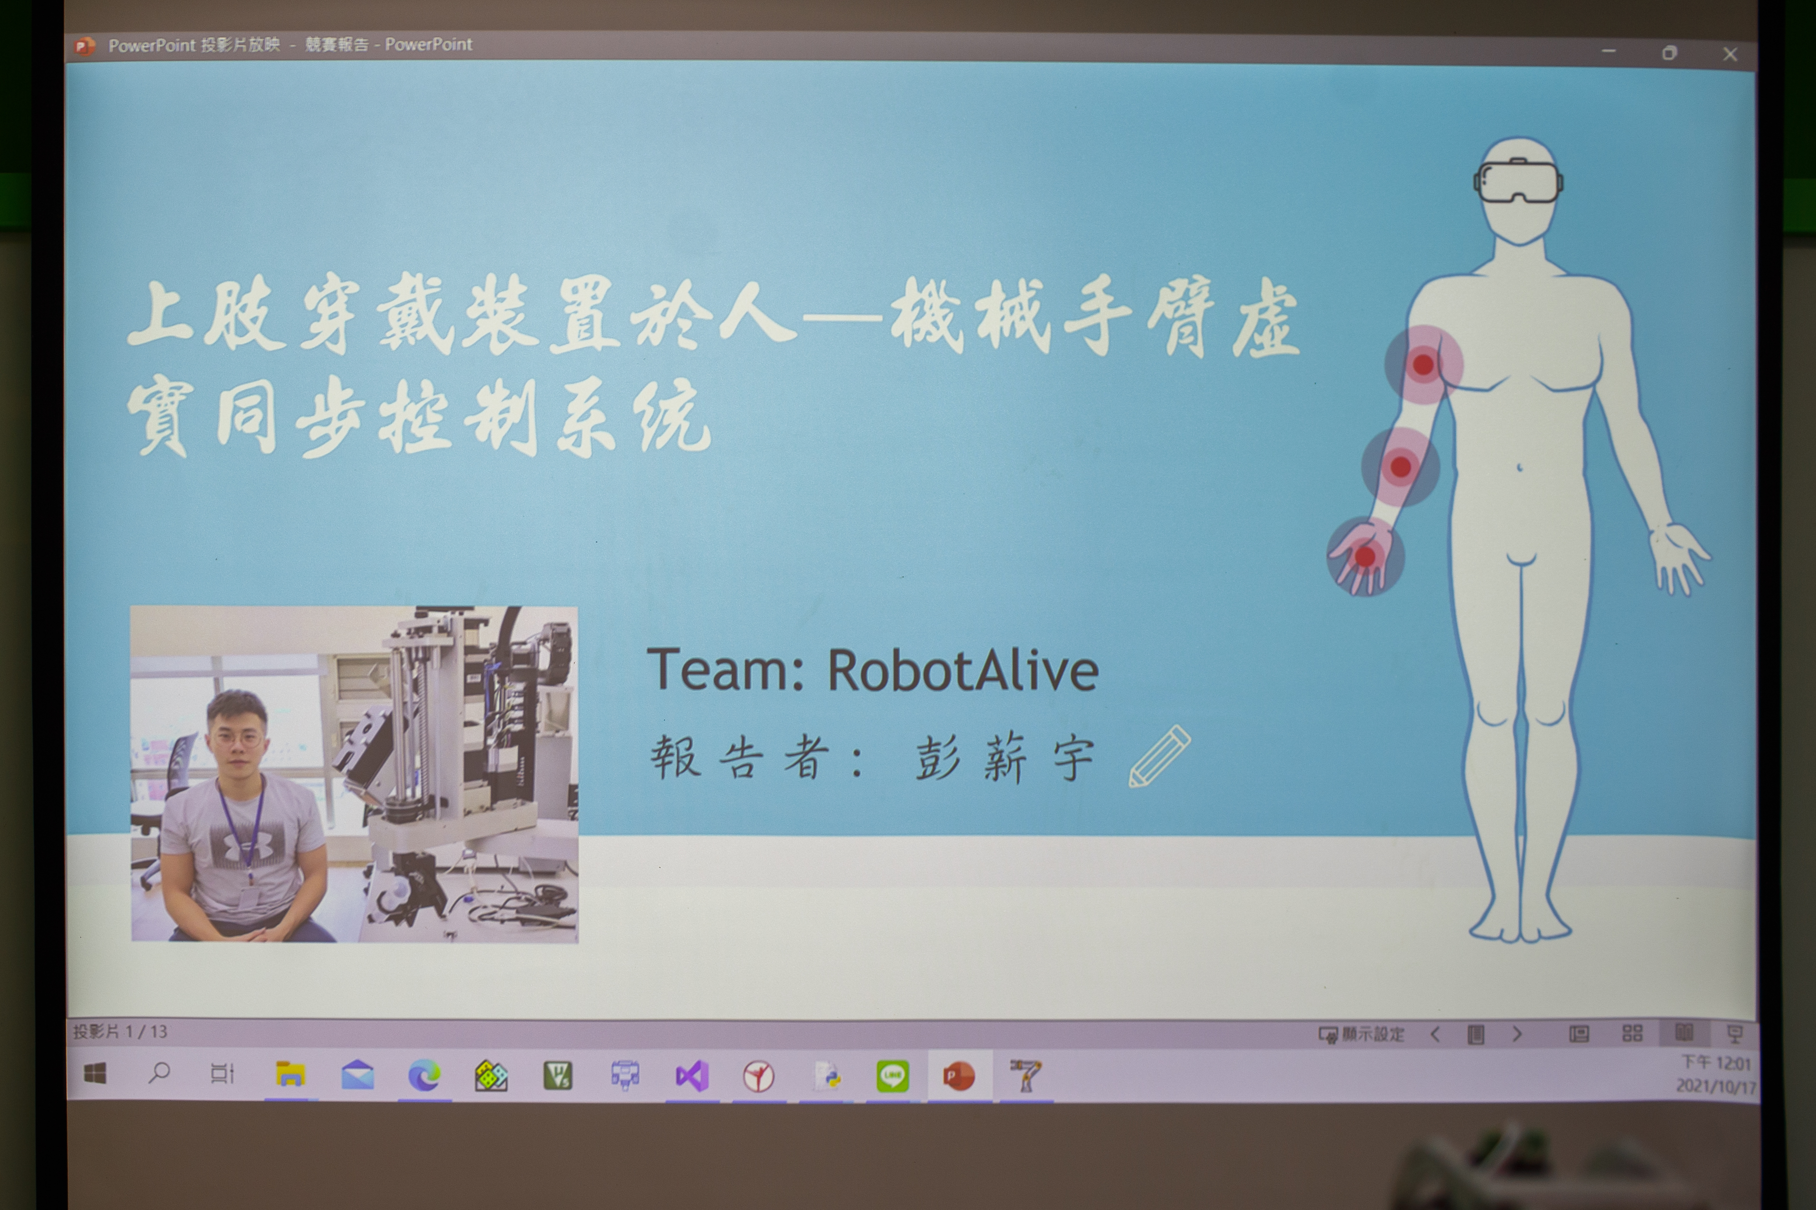The height and width of the screenshot is (1210, 1816).
Task: Open Microsoft Edge from taskbar
Action: [424, 1075]
